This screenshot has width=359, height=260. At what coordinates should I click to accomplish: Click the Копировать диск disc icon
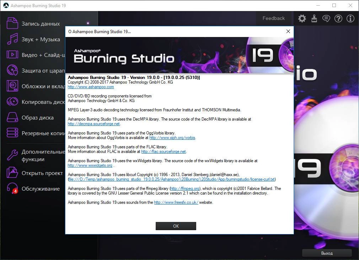coord(12,101)
